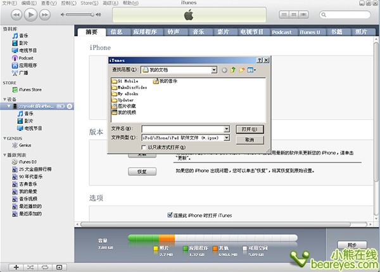This screenshot has height=272, width=380.
Task: Select 电视节目 under the iPhone device
Action: coord(33,128)
